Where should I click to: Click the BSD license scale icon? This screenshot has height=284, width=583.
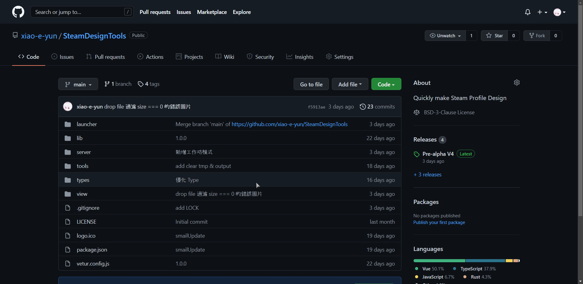(417, 112)
